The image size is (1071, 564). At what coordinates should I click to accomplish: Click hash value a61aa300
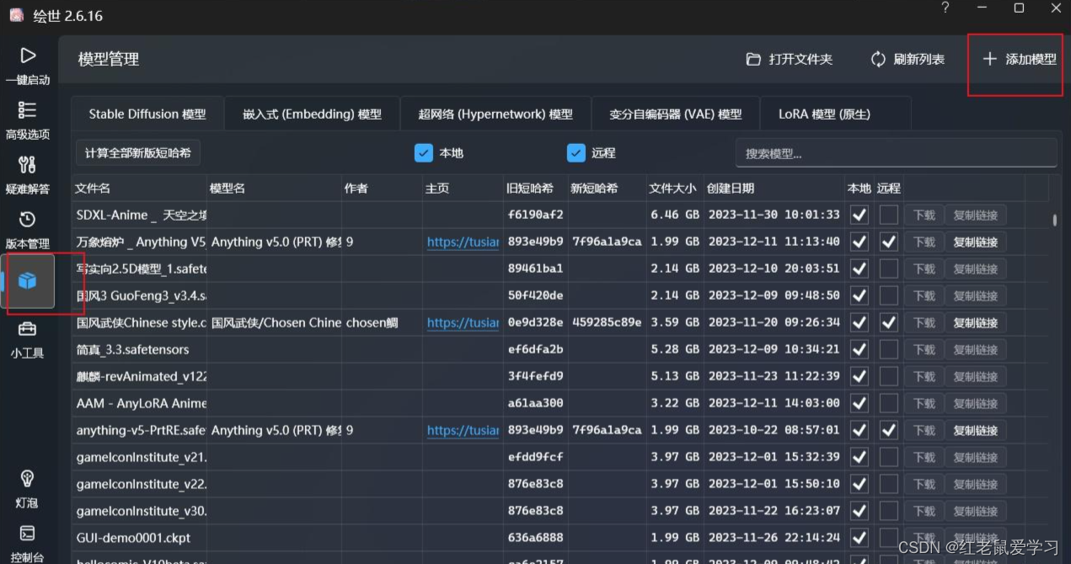(x=535, y=403)
